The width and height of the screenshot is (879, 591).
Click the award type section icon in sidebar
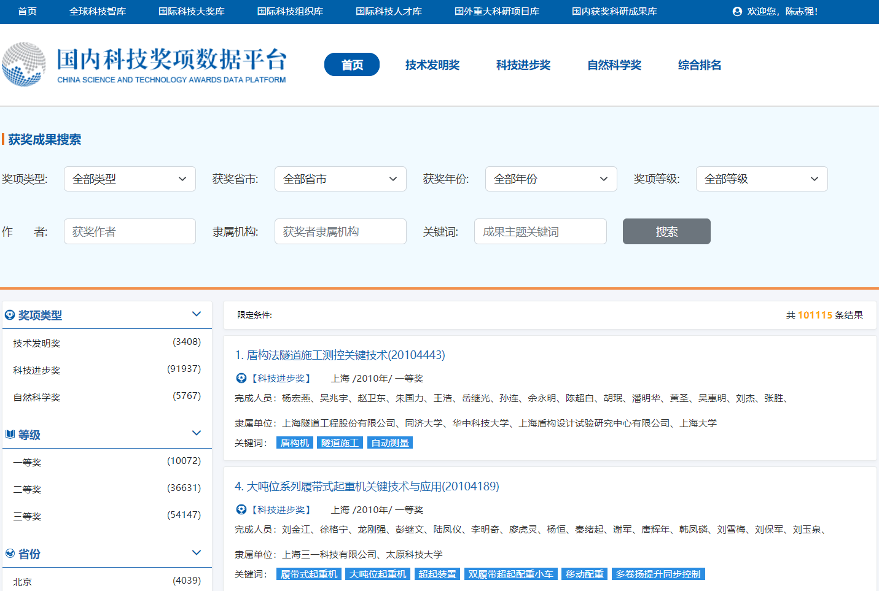10,315
